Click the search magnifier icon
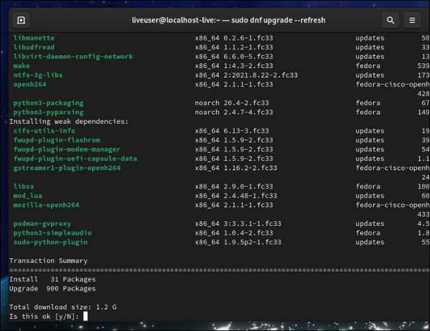Image resolution: width=430 pixels, height=331 pixels. [x=390, y=20]
